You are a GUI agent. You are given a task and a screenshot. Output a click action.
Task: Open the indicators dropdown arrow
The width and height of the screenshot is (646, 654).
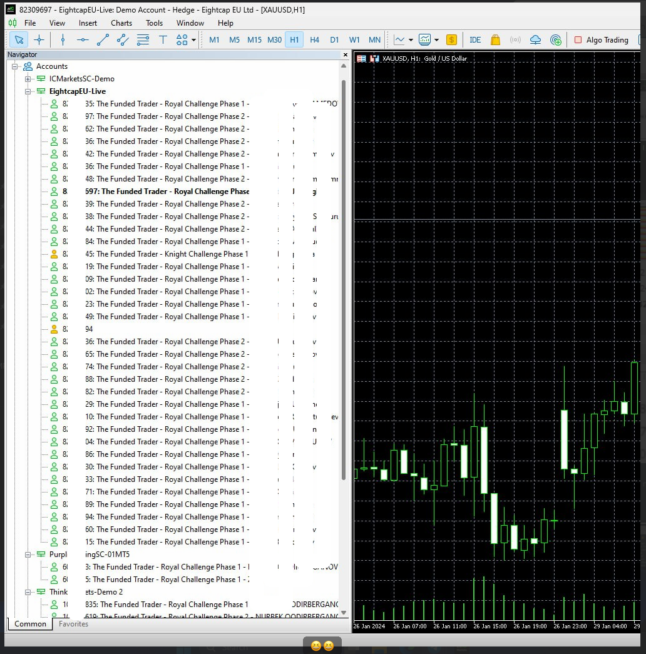[x=436, y=40]
